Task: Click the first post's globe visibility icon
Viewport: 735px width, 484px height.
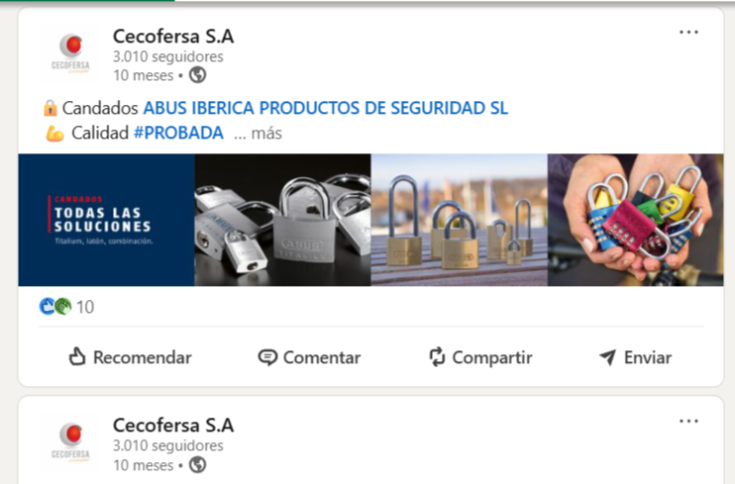Action: pos(197,75)
